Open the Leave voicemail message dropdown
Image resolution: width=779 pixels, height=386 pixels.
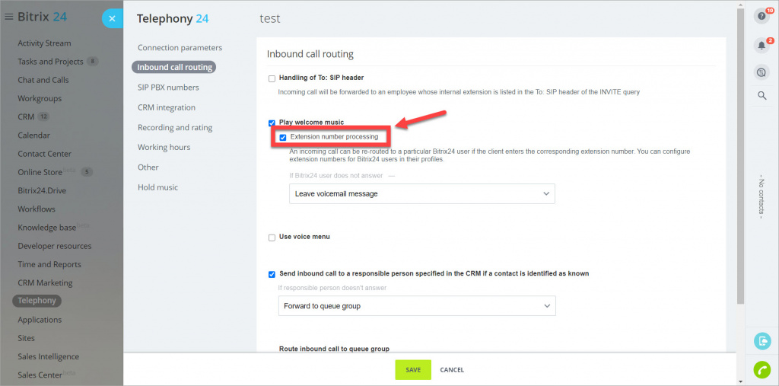tap(421, 193)
